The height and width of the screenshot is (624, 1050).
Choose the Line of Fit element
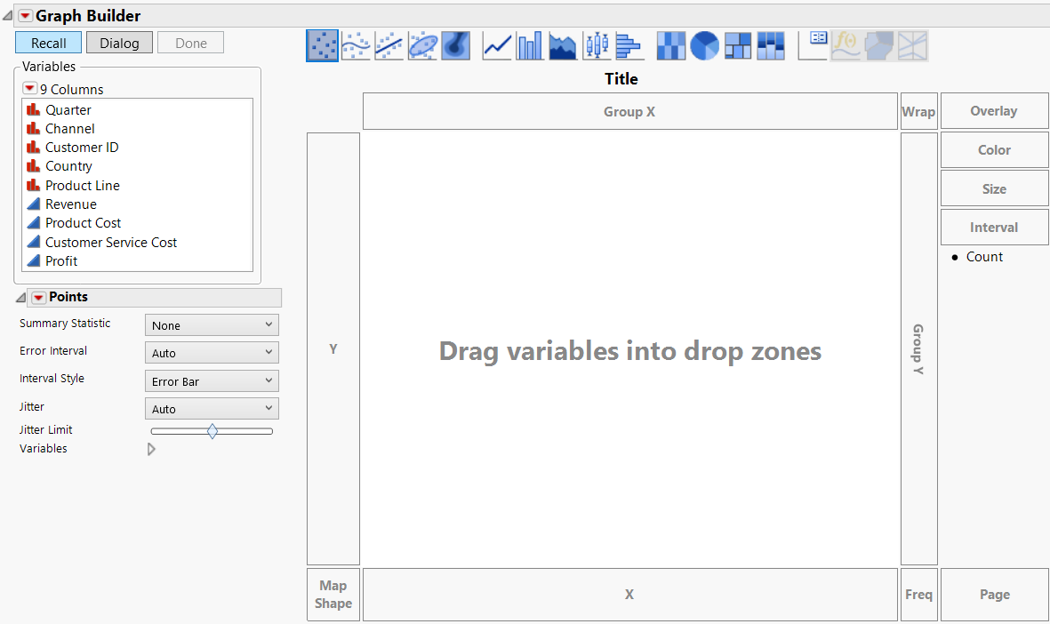[389, 45]
